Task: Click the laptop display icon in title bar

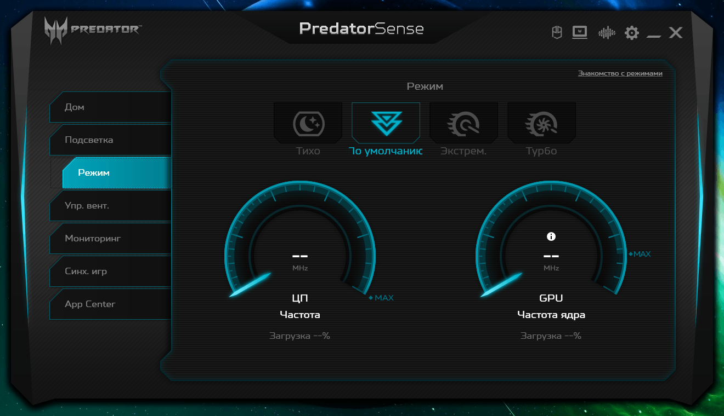Action: [x=580, y=33]
